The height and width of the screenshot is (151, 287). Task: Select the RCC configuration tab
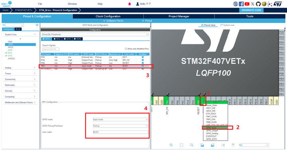tap(57, 39)
